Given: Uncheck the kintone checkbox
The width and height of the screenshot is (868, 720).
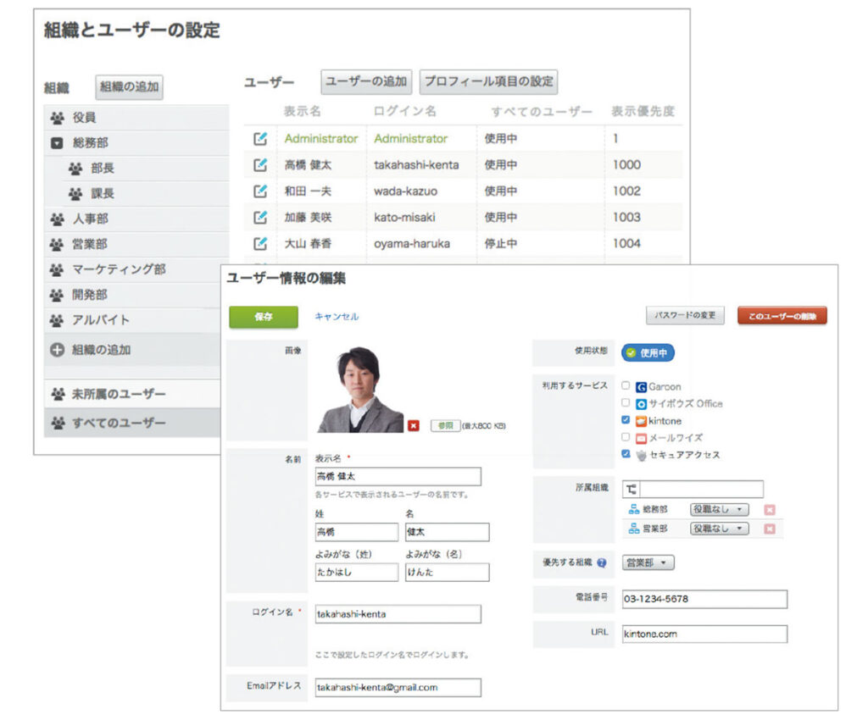Looking at the screenshot, I should (626, 421).
